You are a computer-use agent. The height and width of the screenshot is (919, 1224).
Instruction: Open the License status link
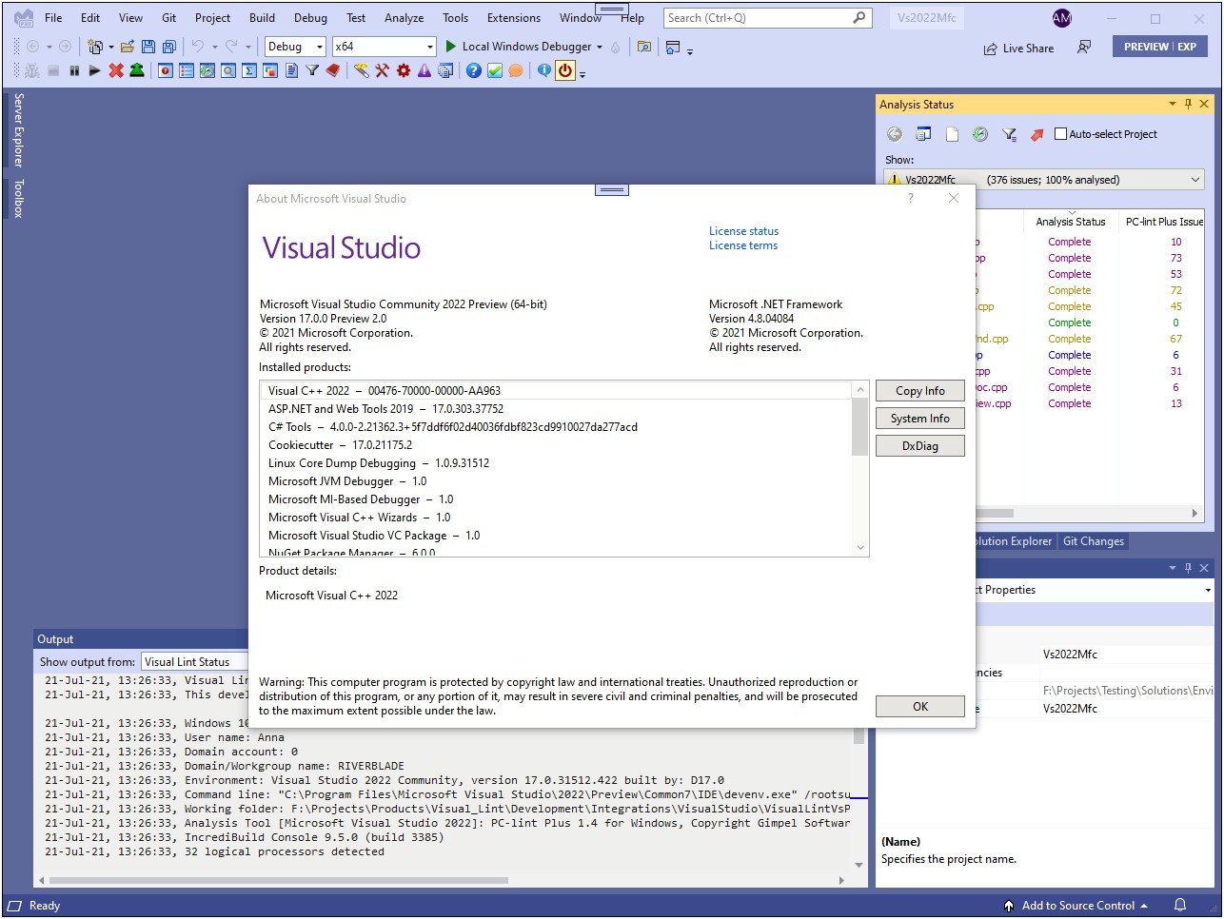pos(743,231)
